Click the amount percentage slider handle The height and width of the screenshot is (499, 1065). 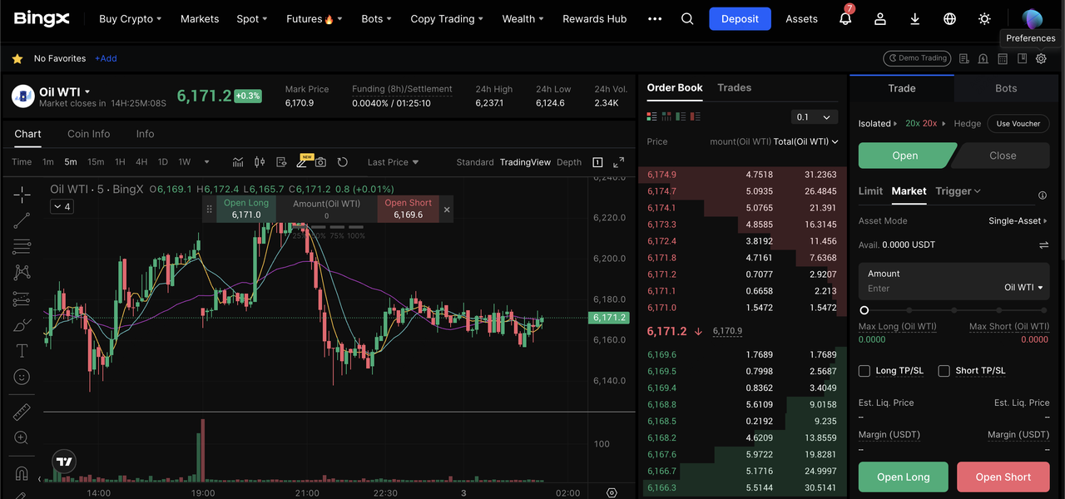tap(864, 310)
